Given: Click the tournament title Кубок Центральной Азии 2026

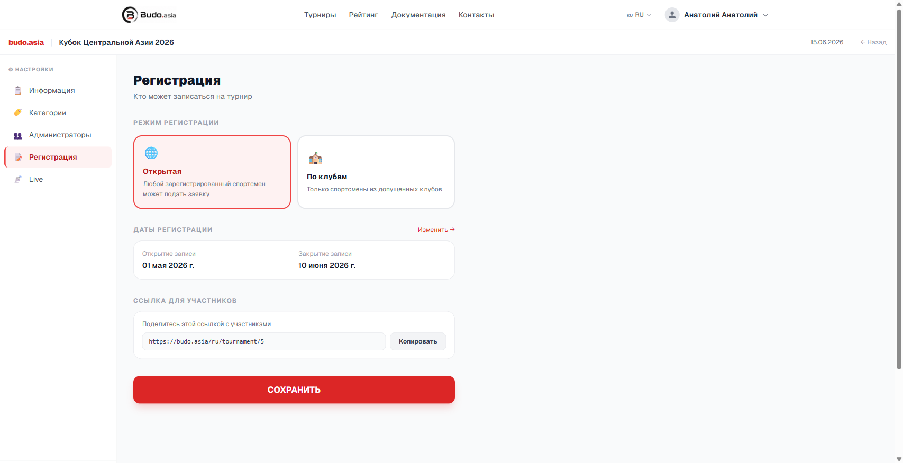Looking at the screenshot, I should [116, 42].
